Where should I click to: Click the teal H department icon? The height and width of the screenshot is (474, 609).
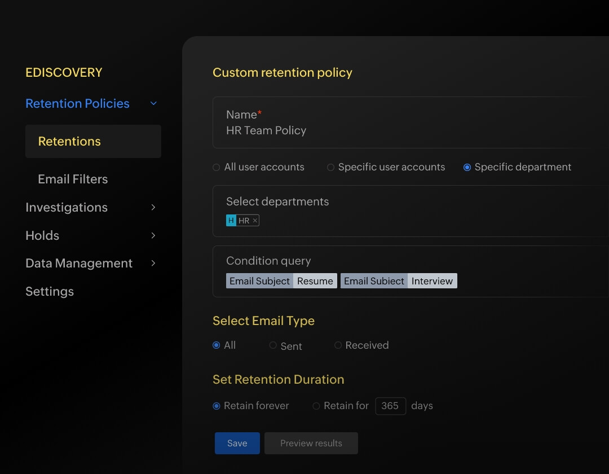point(231,221)
